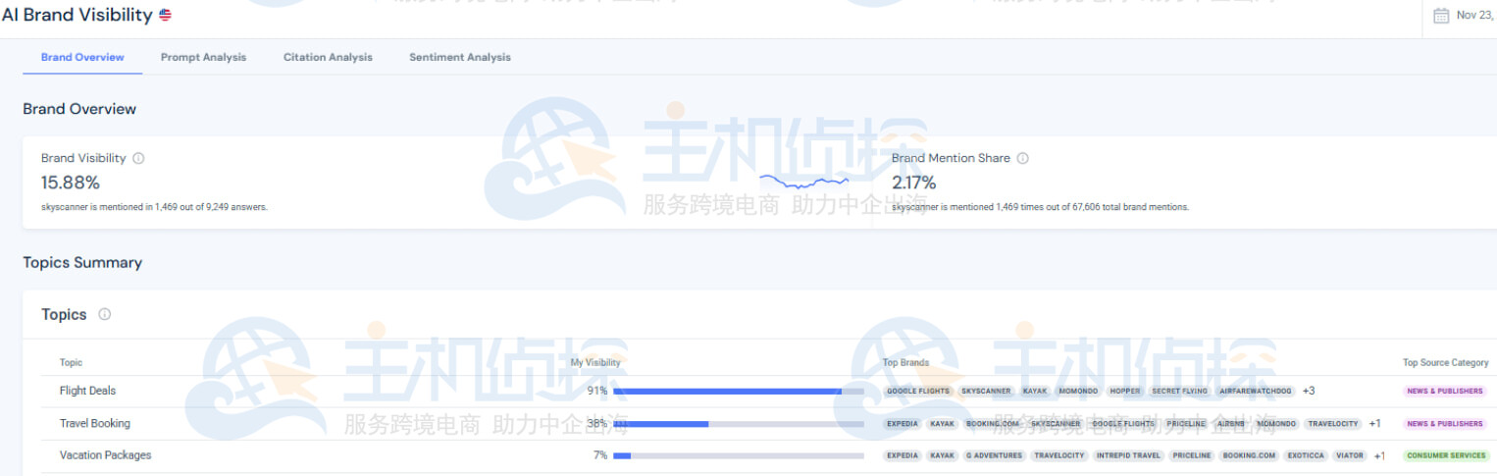Screen dimensions: 1497x476
Task: Click the SECRET FLYING brand tag
Action: (1180, 391)
